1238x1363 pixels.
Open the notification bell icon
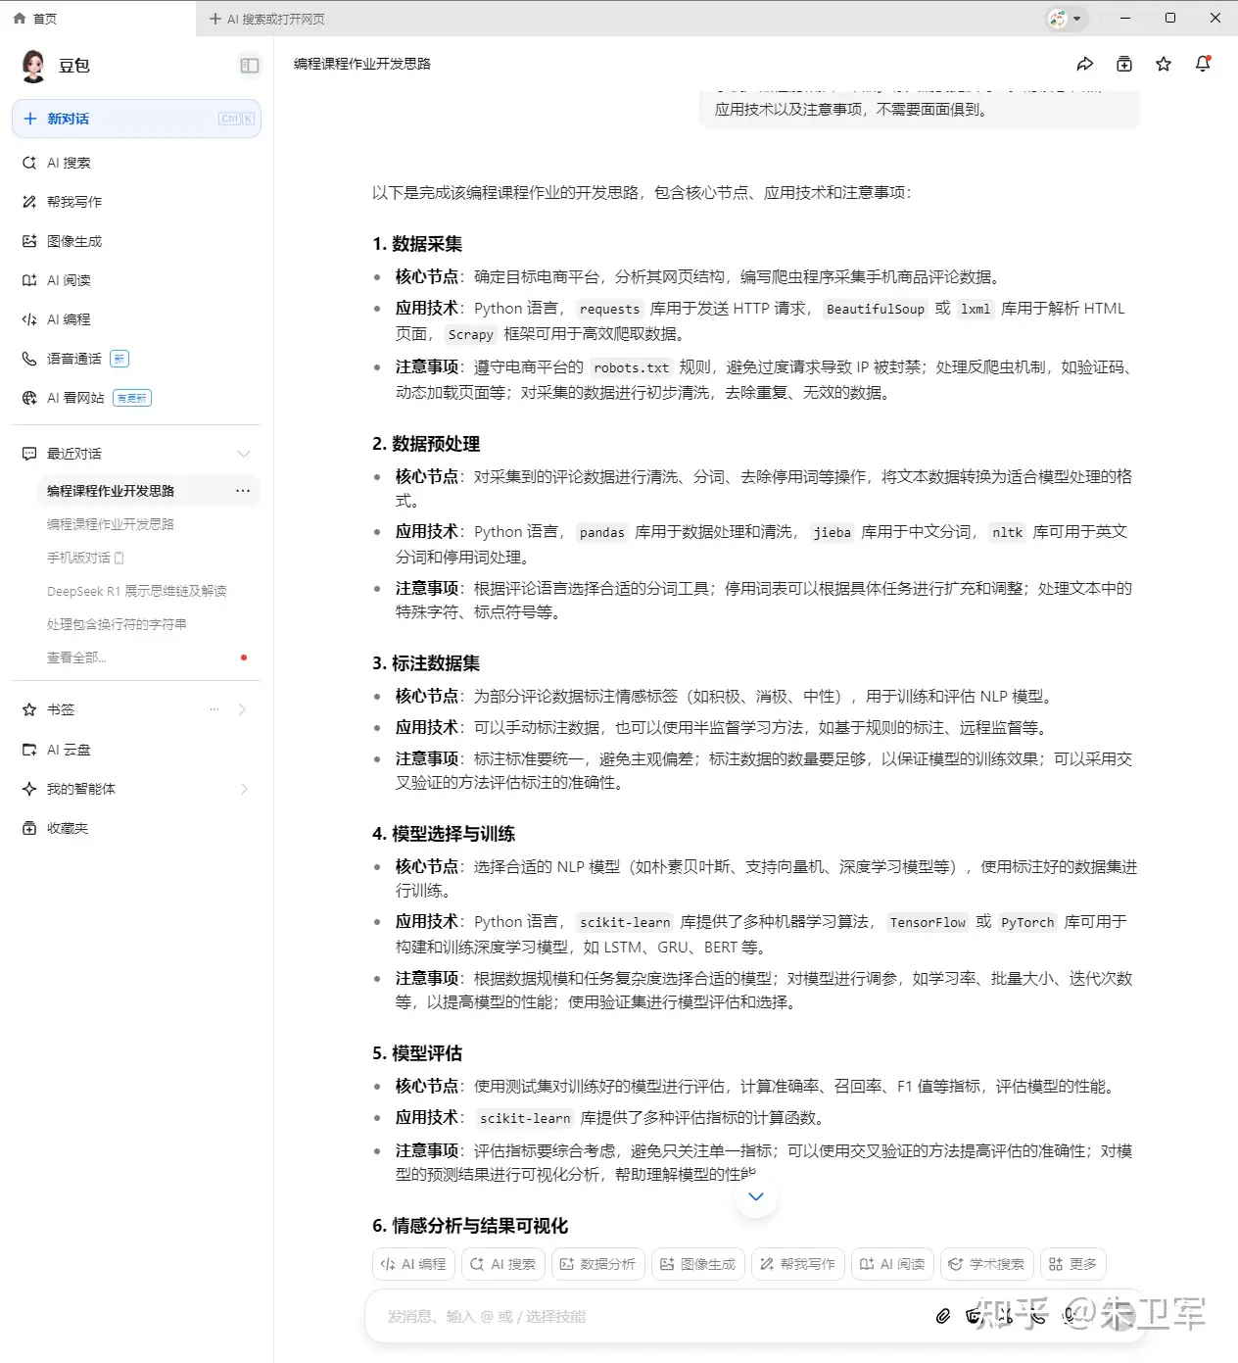(x=1203, y=64)
